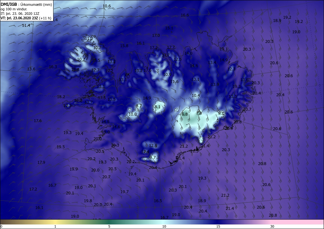Image resolution: width=324 pixels, height=229 pixels.
Task: Click the 19.1 value in the northeast
Action: point(224,49)
